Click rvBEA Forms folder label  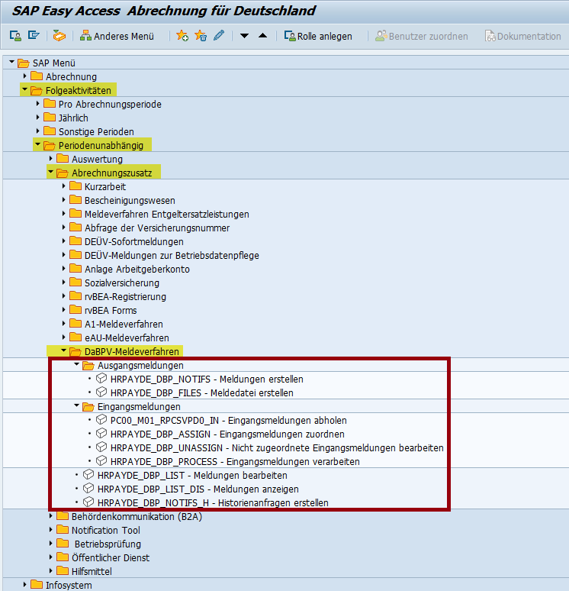coord(111,310)
